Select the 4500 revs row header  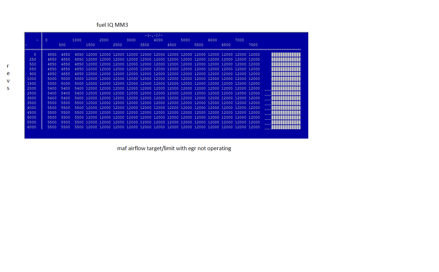pyautogui.click(x=32, y=113)
